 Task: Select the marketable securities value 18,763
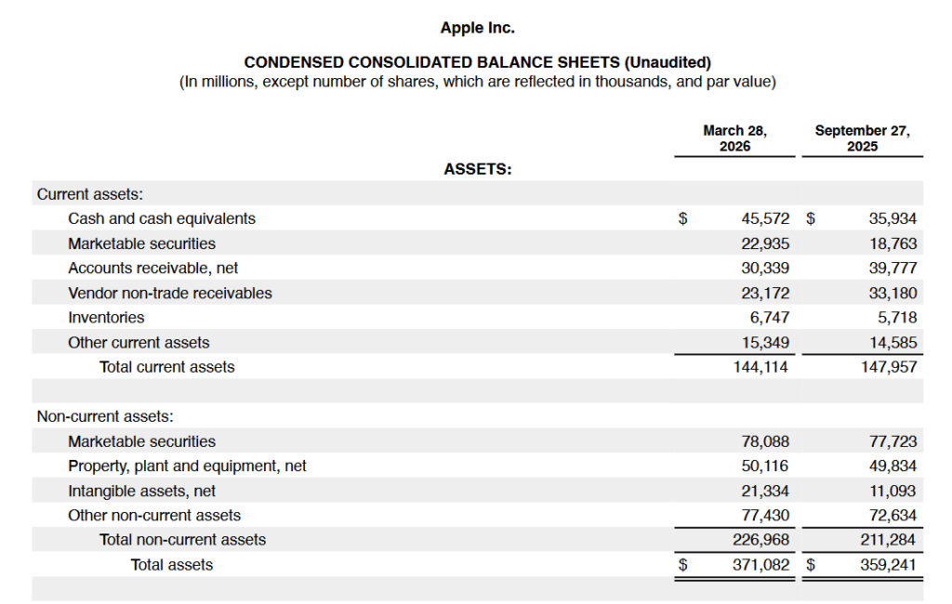point(892,243)
